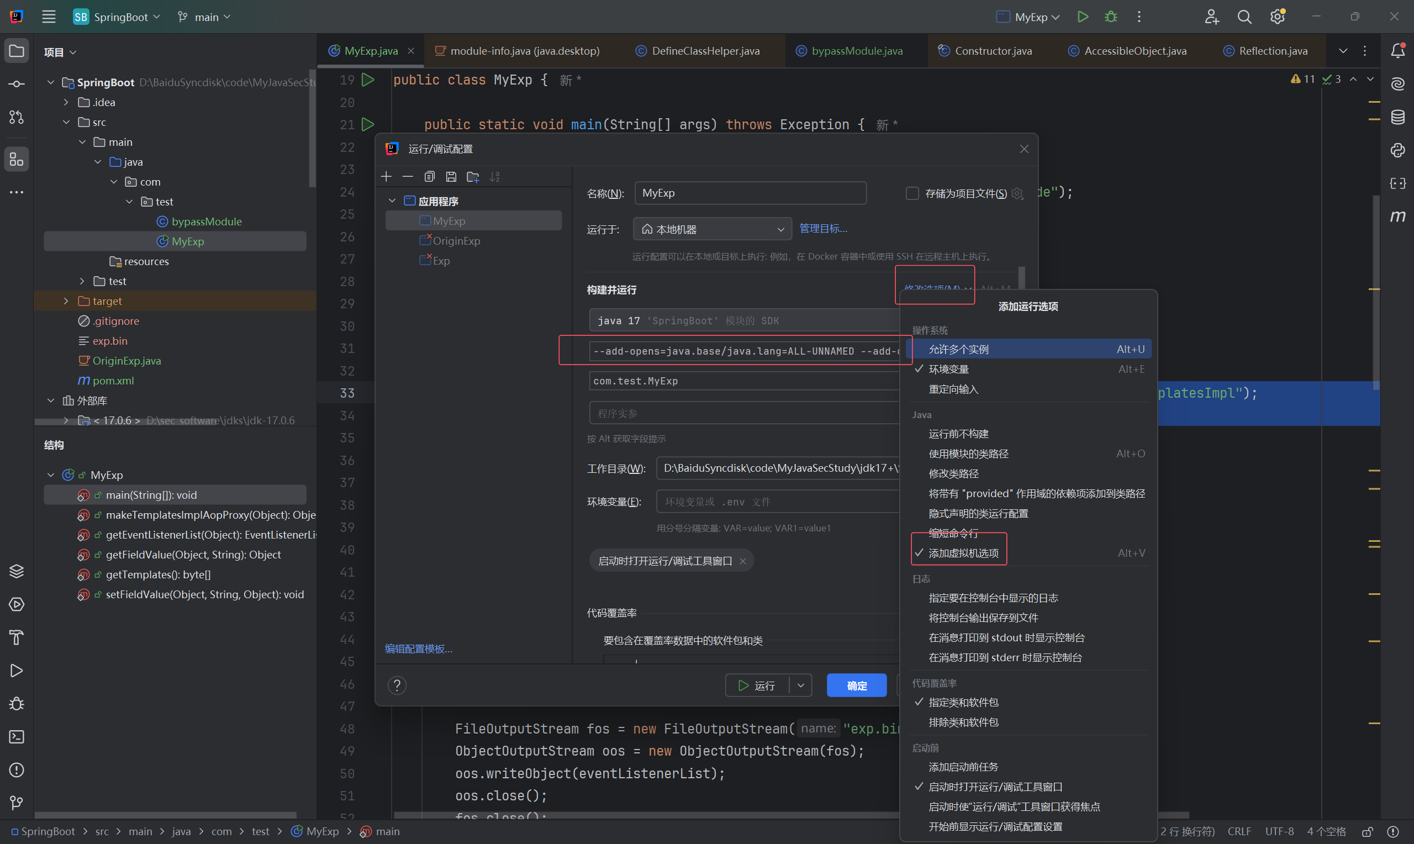
Task: Enable the 存储为项目文件 checkbox
Action: point(912,193)
